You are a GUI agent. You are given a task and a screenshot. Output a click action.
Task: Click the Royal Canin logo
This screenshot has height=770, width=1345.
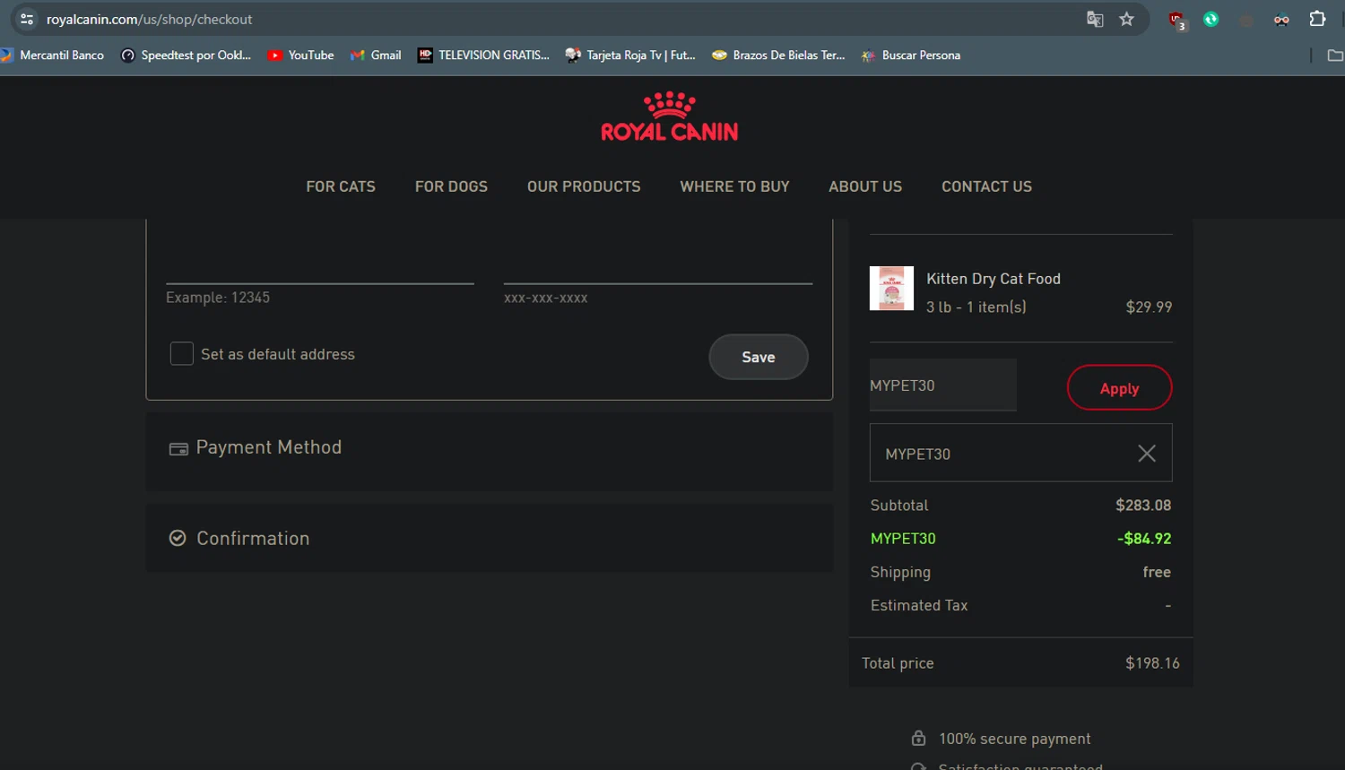pos(670,117)
